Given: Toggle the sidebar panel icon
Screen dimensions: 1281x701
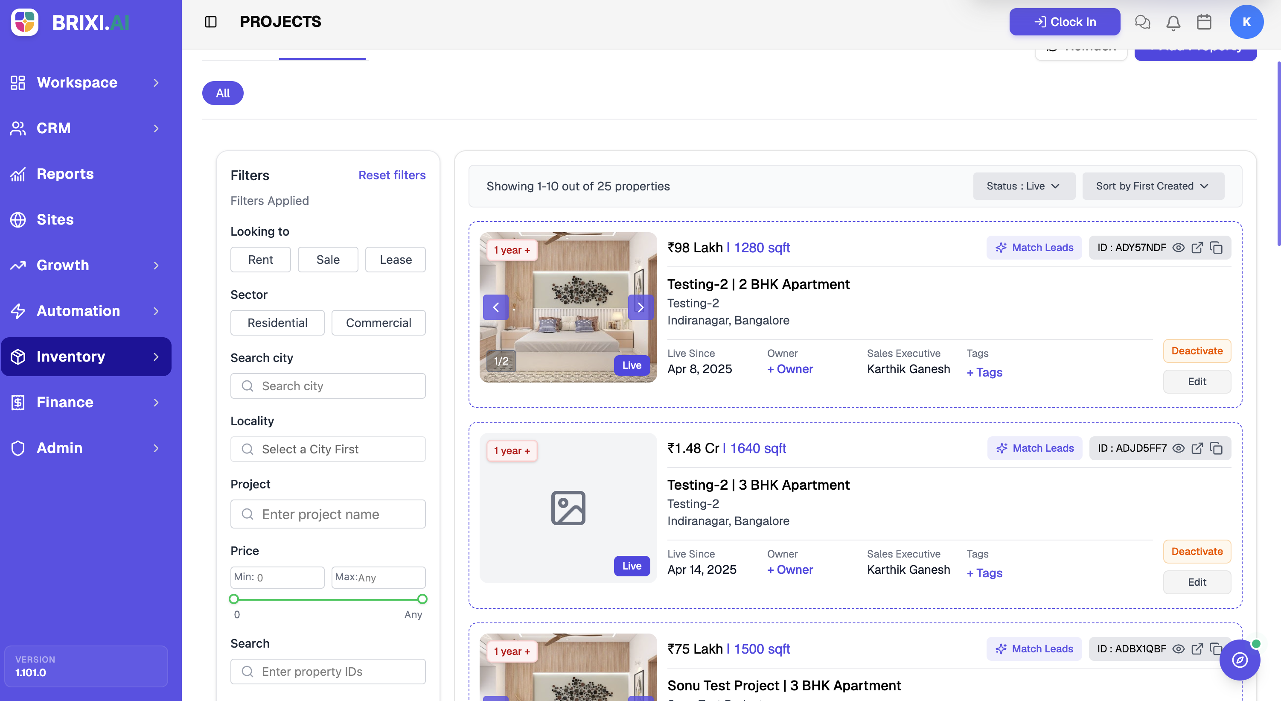Looking at the screenshot, I should pos(211,22).
